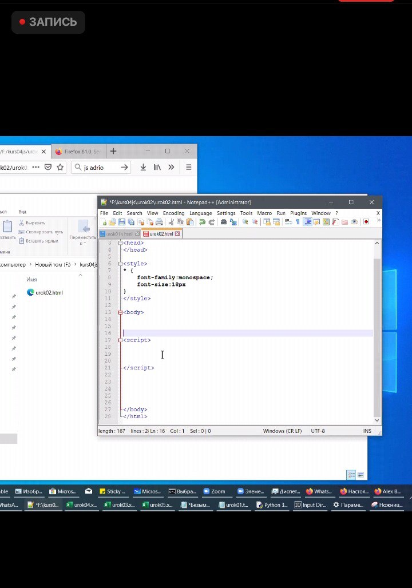This screenshot has width=412, height=588.
Task: Click Новый том (F:) in Explorer breadcrumb
Action: tap(53, 264)
